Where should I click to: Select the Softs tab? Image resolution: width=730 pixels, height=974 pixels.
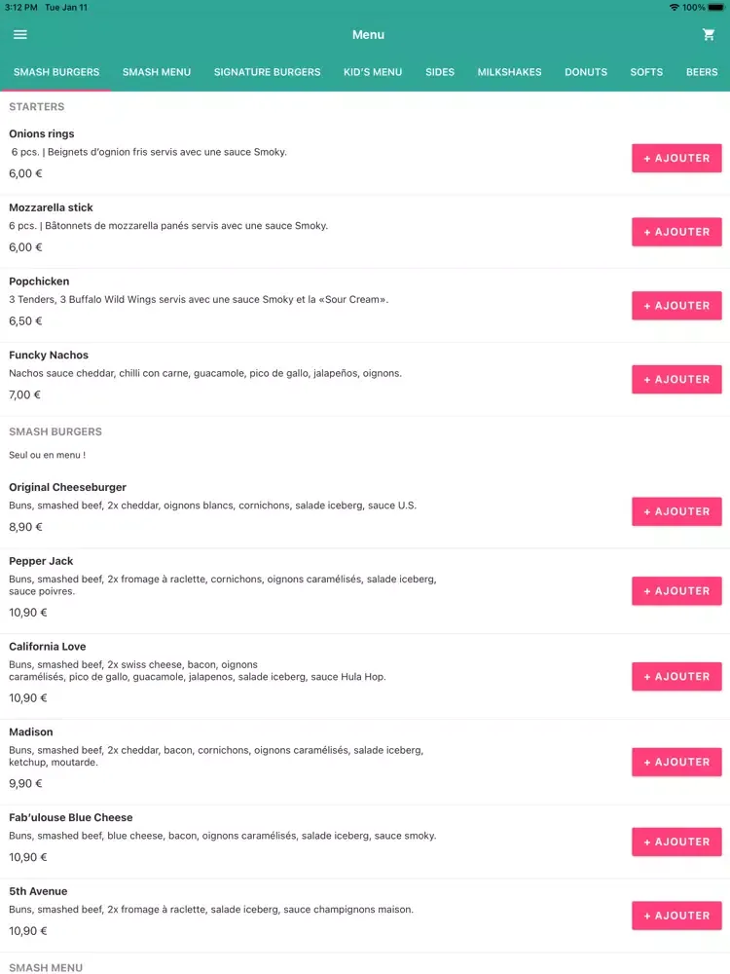coord(646,72)
